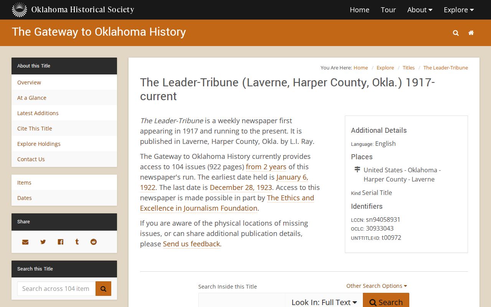This screenshot has height=307, width=491.
Task: Go to Home in top navigation
Action: click(359, 10)
